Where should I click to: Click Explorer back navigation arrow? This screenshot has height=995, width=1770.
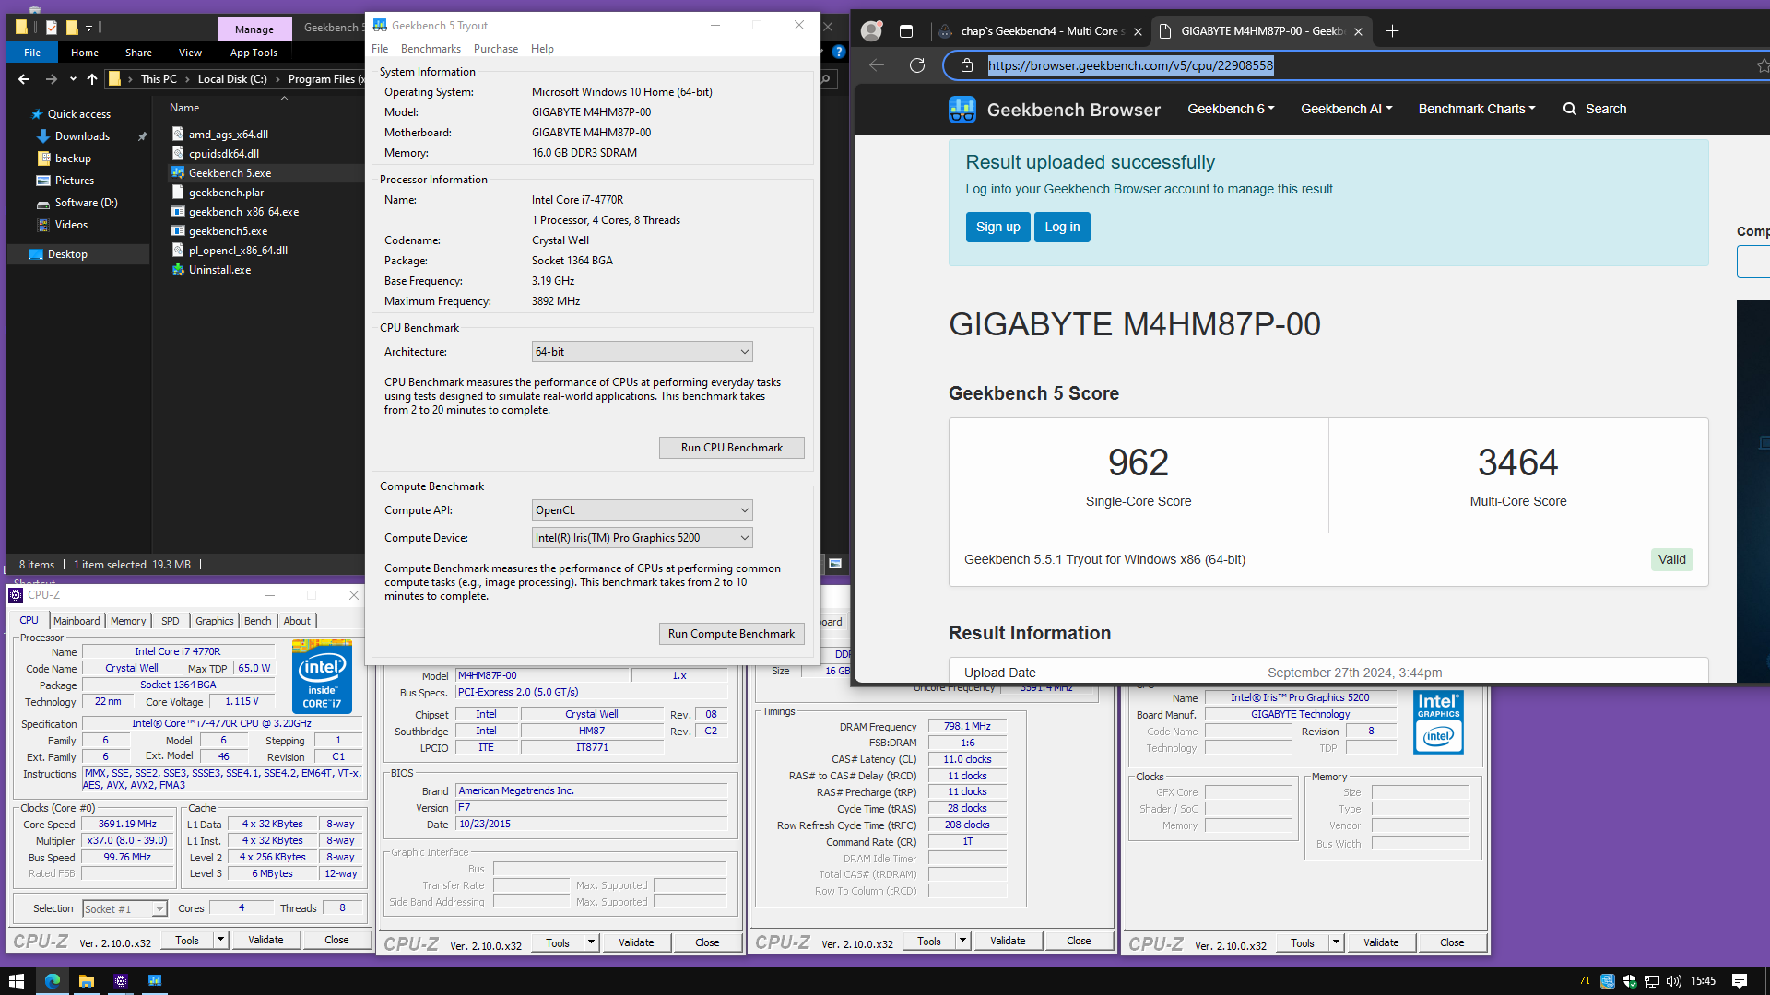tap(24, 79)
